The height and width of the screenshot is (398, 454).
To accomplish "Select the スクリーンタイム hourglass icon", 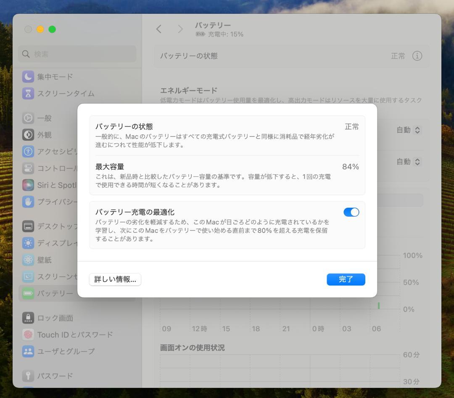I will (x=28, y=93).
